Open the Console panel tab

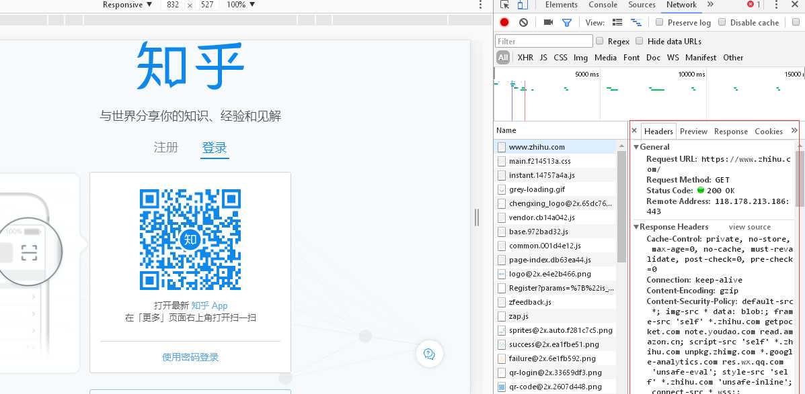[603, 5]
